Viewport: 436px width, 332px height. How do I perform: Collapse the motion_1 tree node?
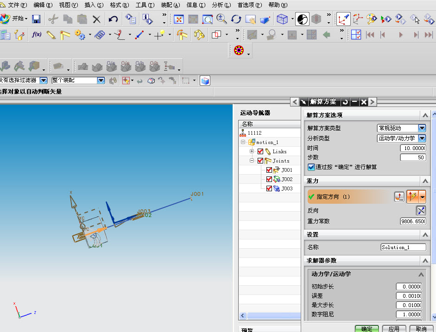(243, 142)
